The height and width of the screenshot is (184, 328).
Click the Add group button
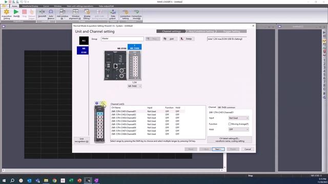pyautogui.click(x=170, y=39)
